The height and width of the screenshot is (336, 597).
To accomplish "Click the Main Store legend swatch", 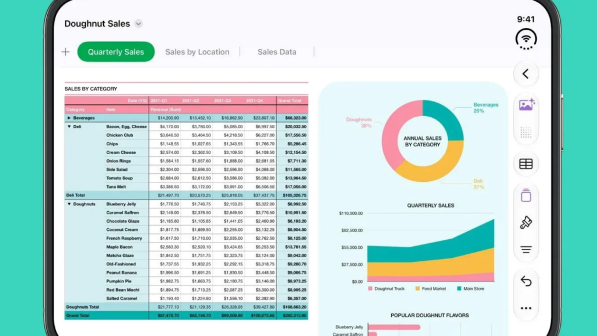I will tap(459, 289).
